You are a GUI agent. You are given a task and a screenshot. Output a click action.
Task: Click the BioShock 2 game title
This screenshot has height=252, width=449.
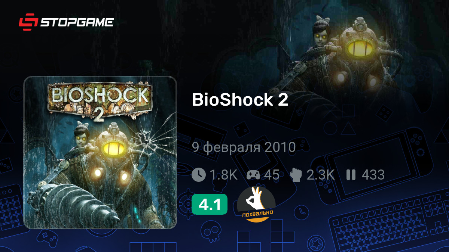[x=240, y=100]
